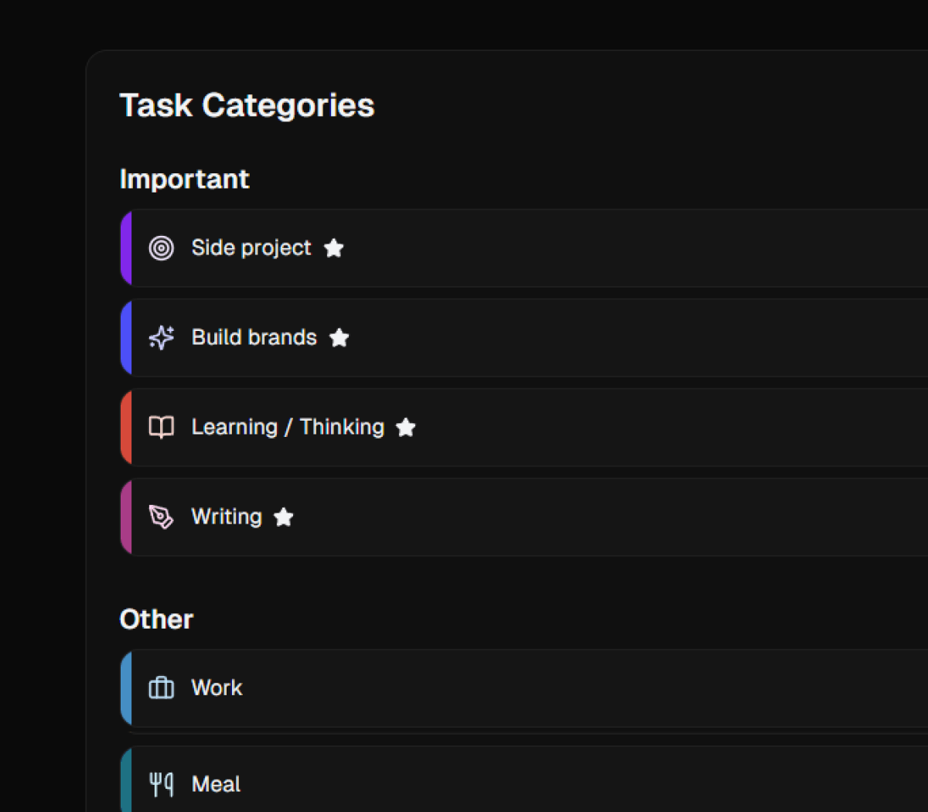Image resolution: width=928 pixels, height=812 pixels.
Task: Toggle the Learning / Thinking favorite star
Action: 405,427
